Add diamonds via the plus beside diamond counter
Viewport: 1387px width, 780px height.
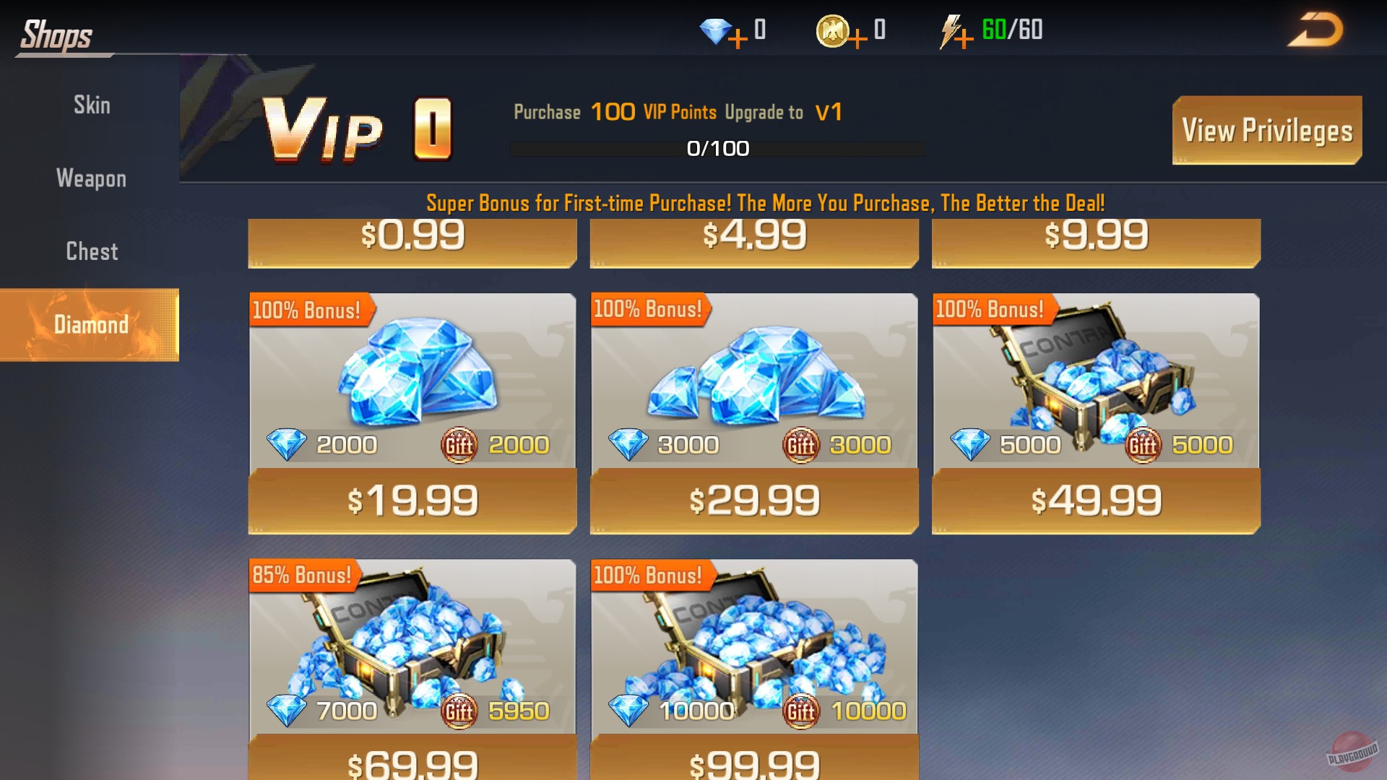click(738, 38)
